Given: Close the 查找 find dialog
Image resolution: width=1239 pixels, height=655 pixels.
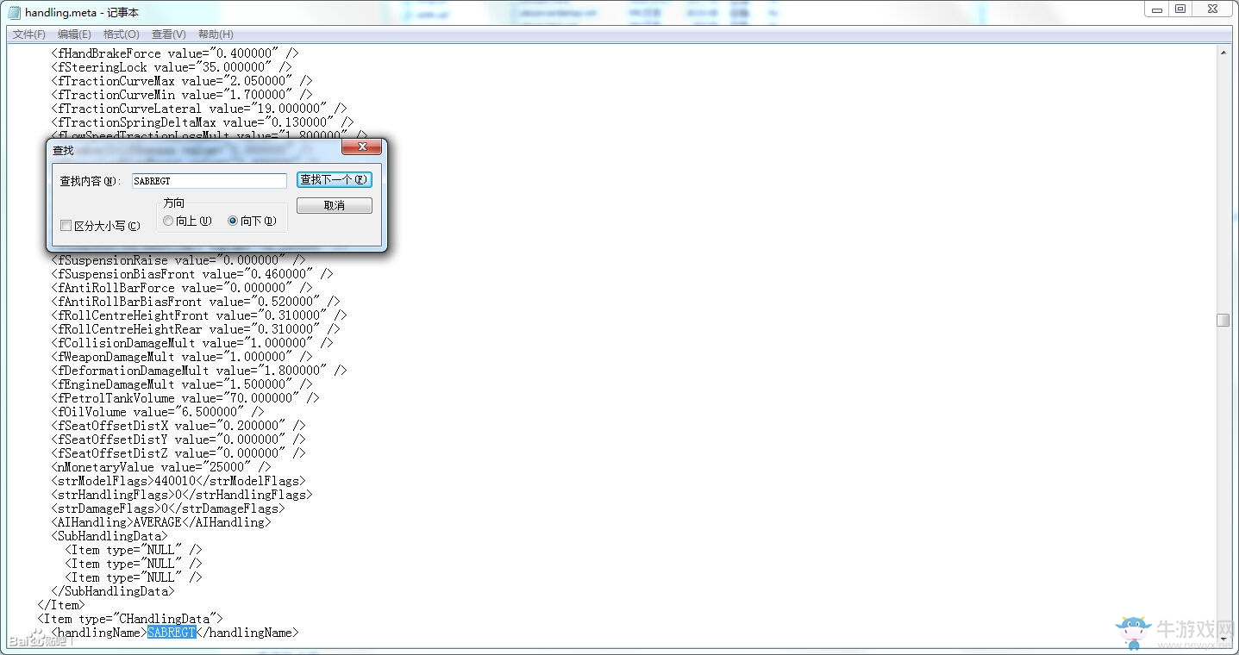Looking at the screenshot, I should point(361,147).
